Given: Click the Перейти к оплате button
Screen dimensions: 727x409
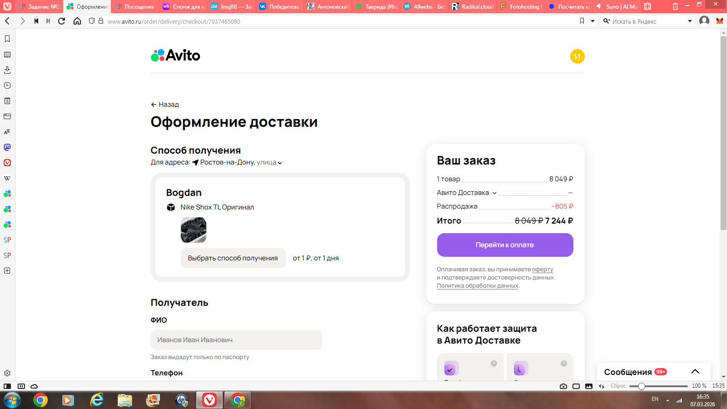Looking at the screenshot, I should pyautogui.click(x=505, y=245).
